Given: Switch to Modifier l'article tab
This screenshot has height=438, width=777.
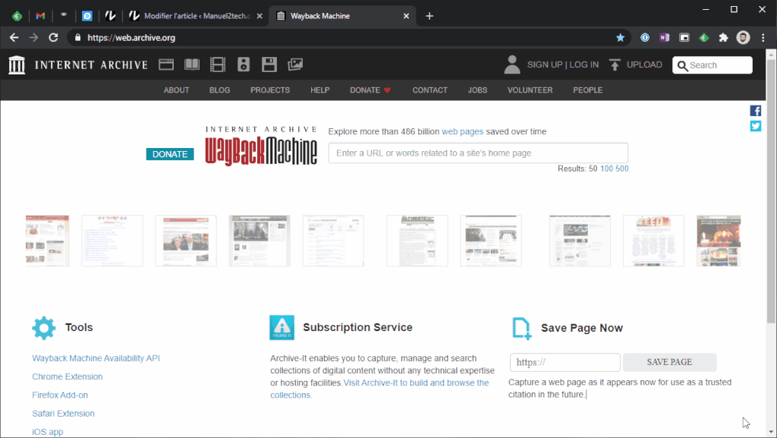Looking at the screenshot, I should tap(196, 16).
